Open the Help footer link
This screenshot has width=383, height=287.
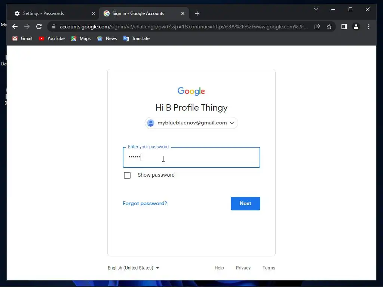(219, 268)
